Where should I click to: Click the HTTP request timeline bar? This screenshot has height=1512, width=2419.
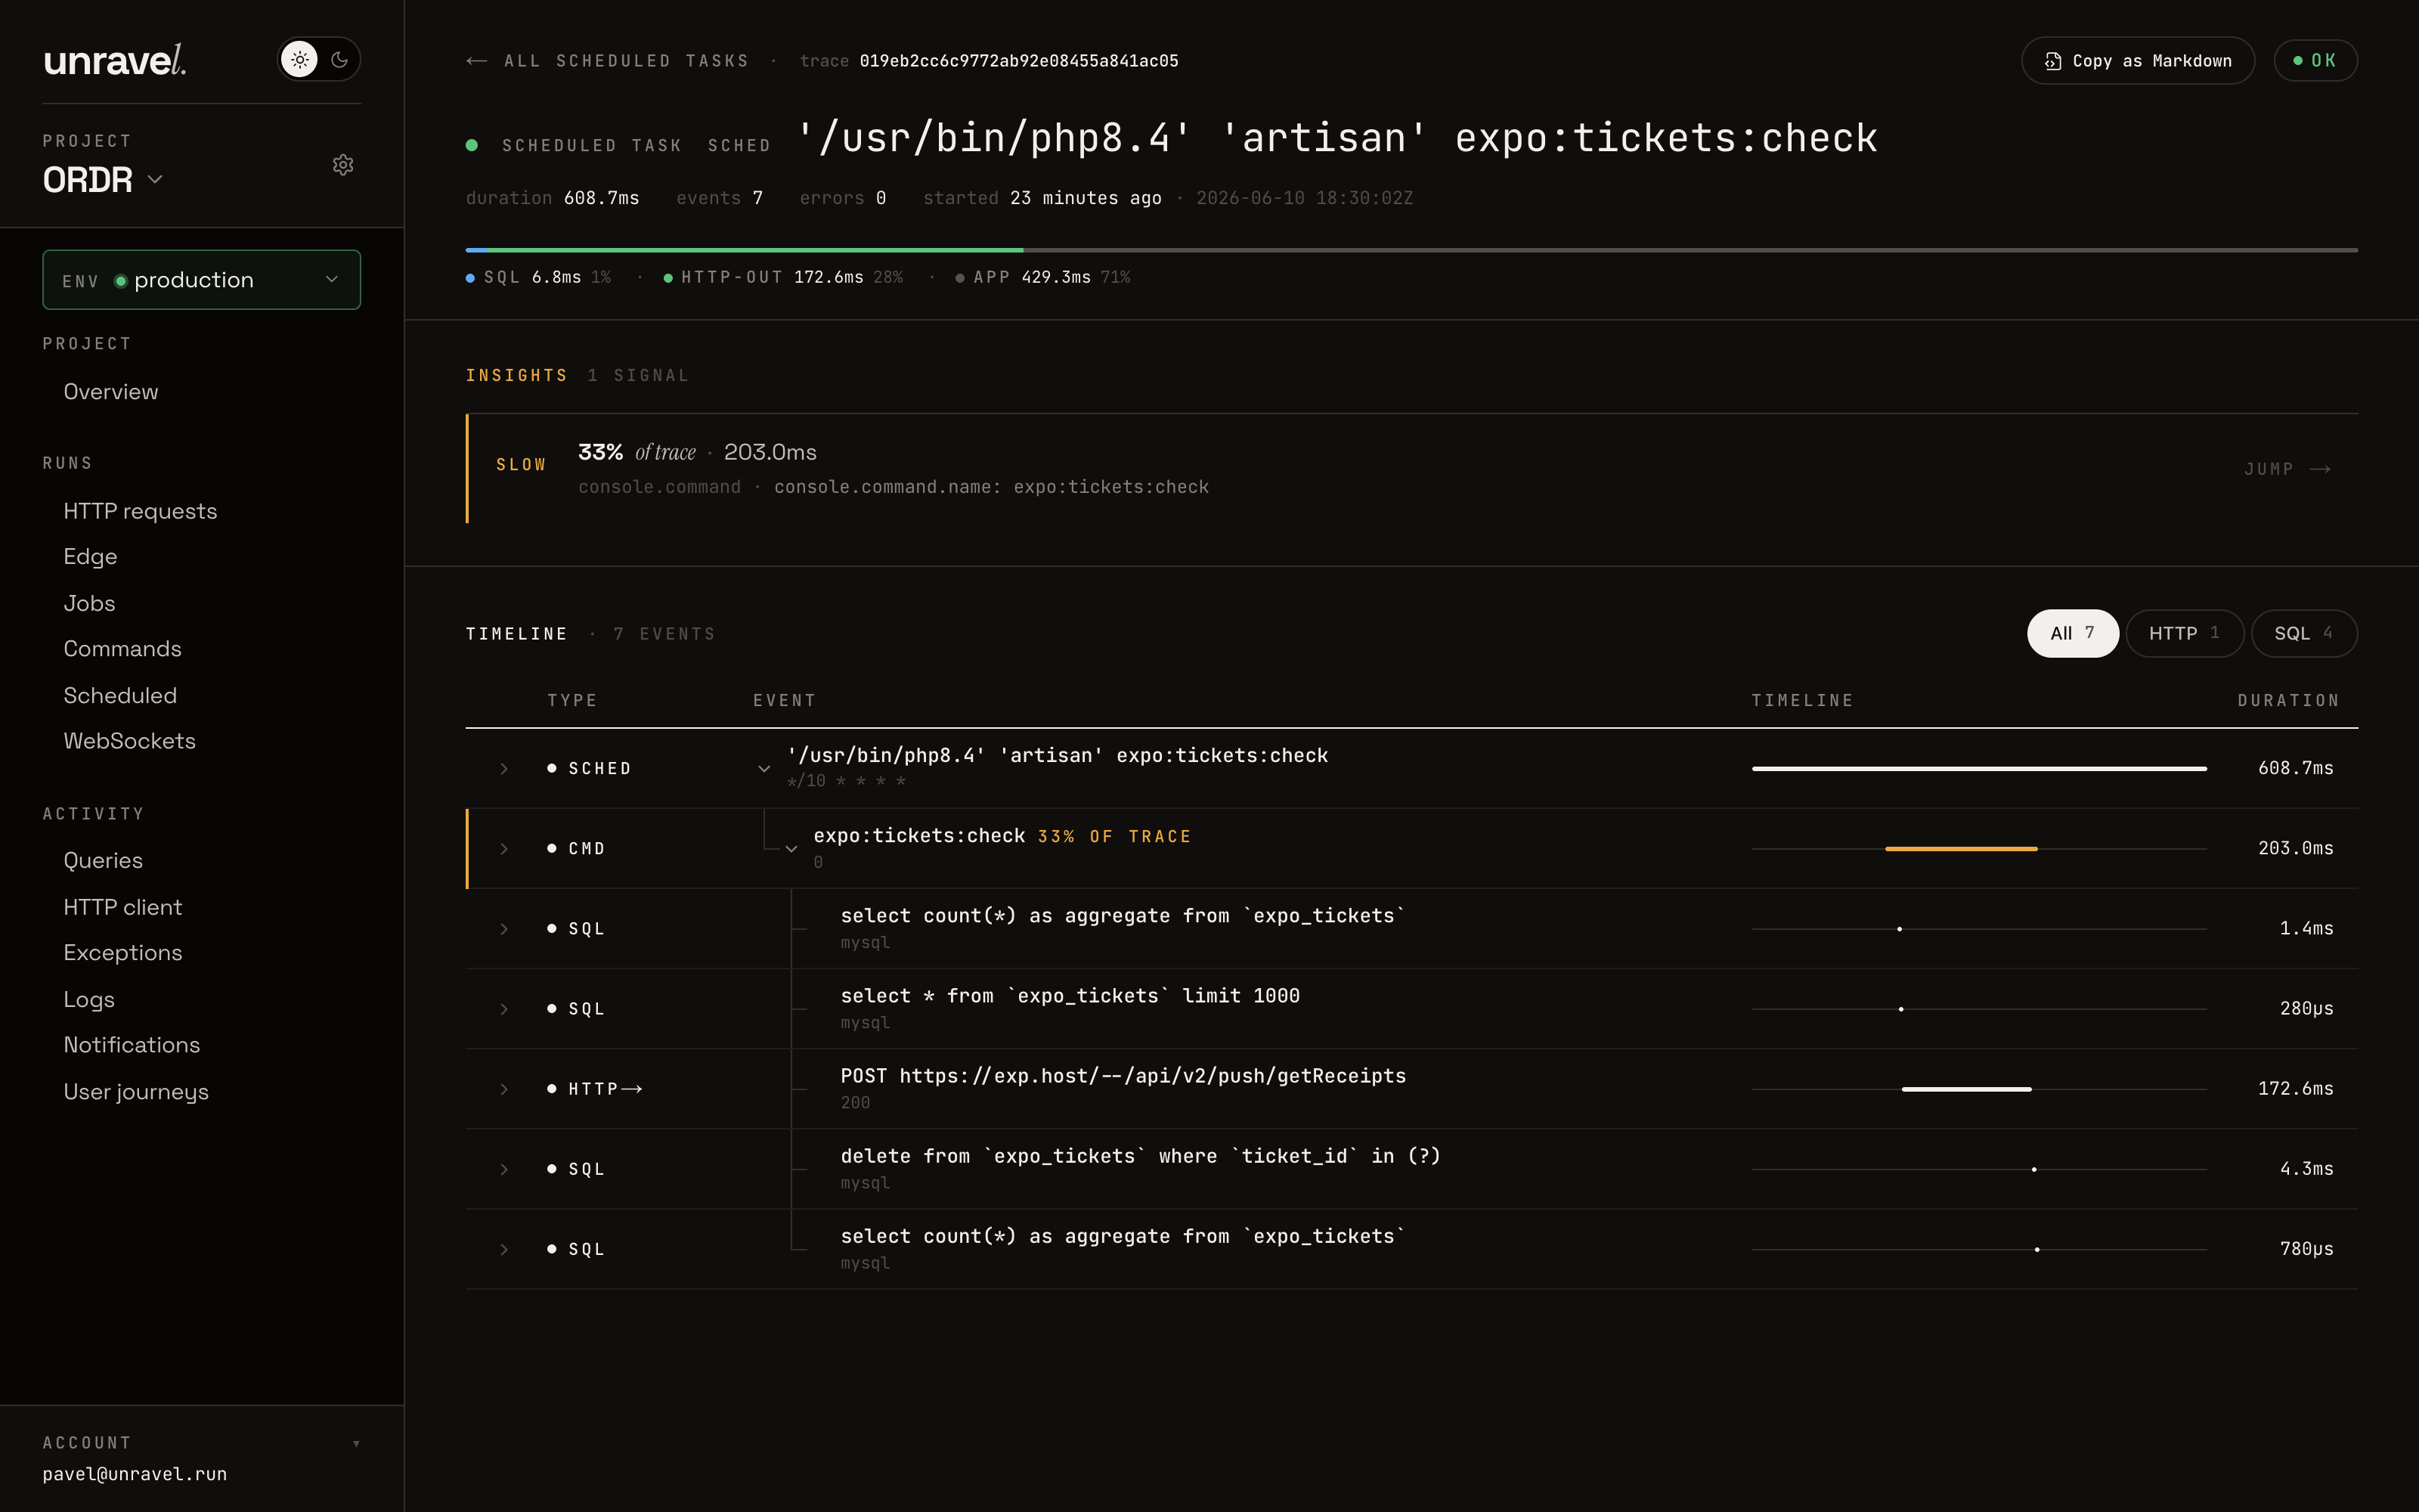coord(1966,1089)
